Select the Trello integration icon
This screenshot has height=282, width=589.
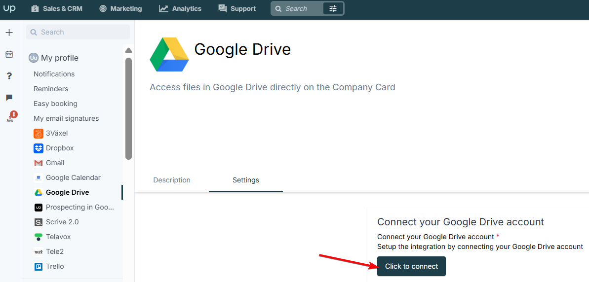point(39,267)
